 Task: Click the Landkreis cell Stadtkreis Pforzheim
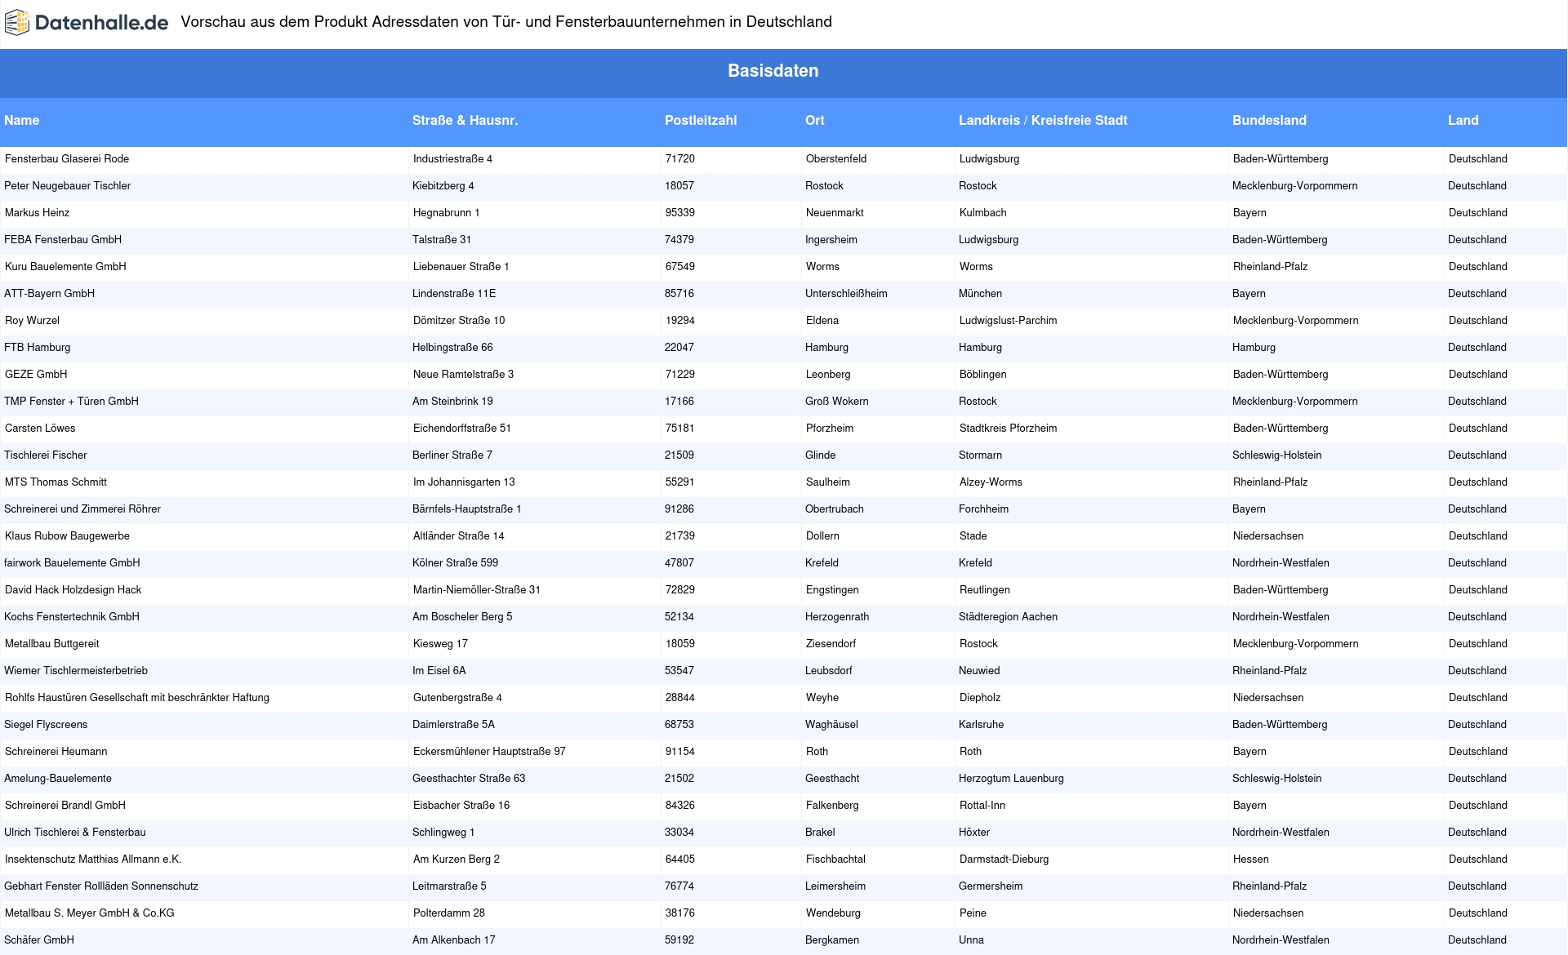point(1091,429)
